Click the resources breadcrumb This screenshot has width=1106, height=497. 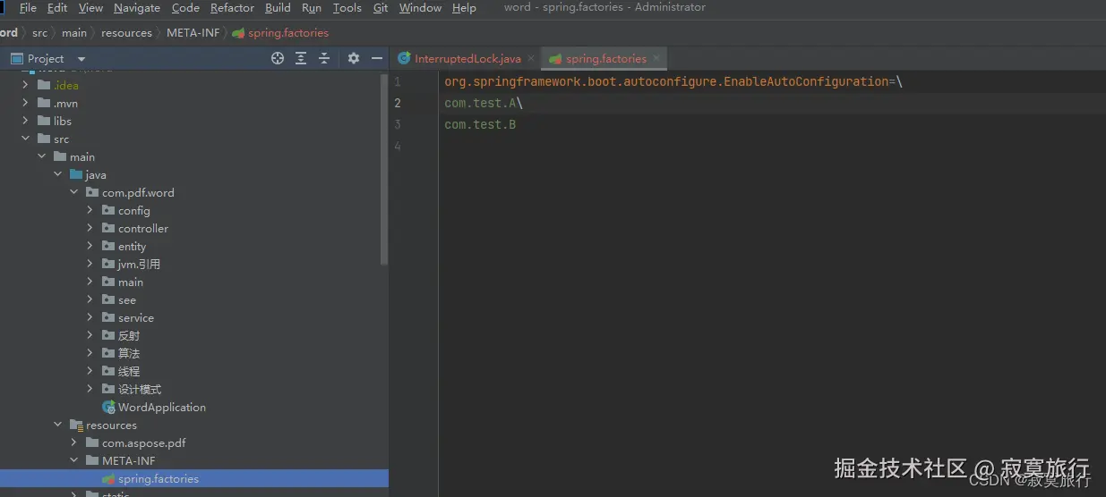[x=126, y=33]
